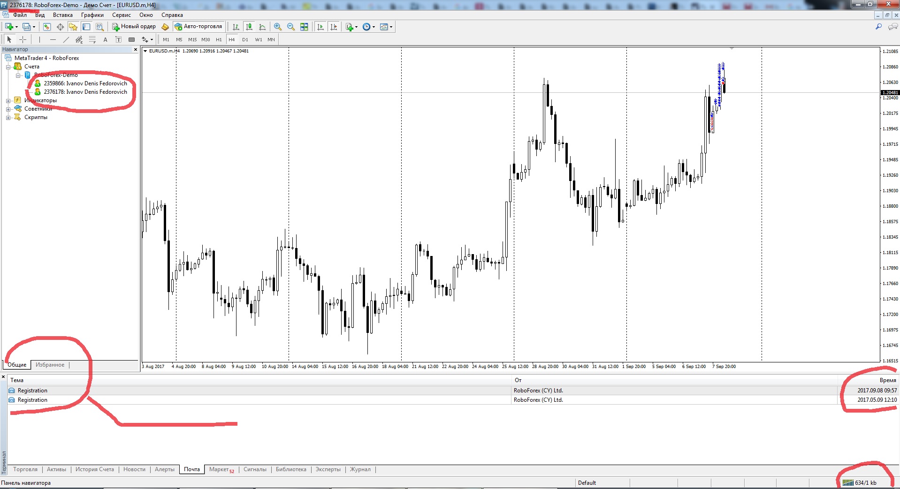Open the MetaEditor book icon
900x489 pixels.
coord(165,27)
